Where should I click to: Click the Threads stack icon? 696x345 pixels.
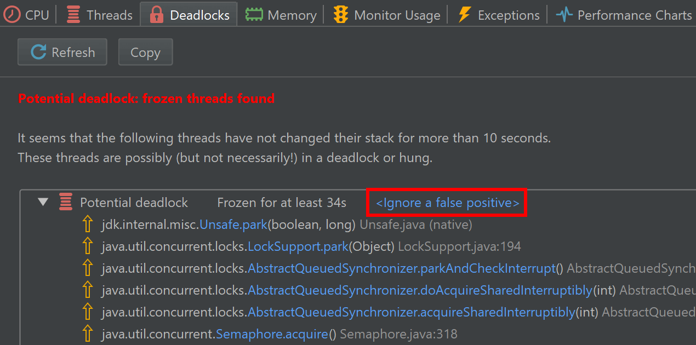tap(73, 15)
